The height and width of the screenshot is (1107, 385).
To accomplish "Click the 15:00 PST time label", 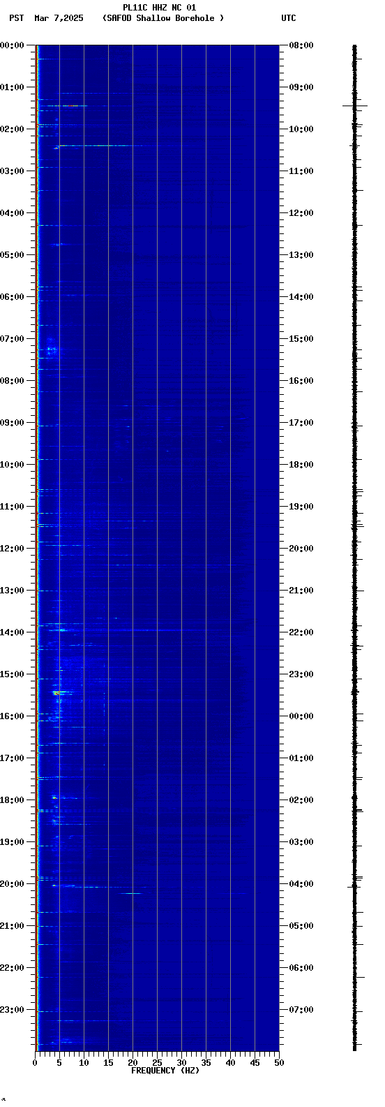I will point(13,674).
